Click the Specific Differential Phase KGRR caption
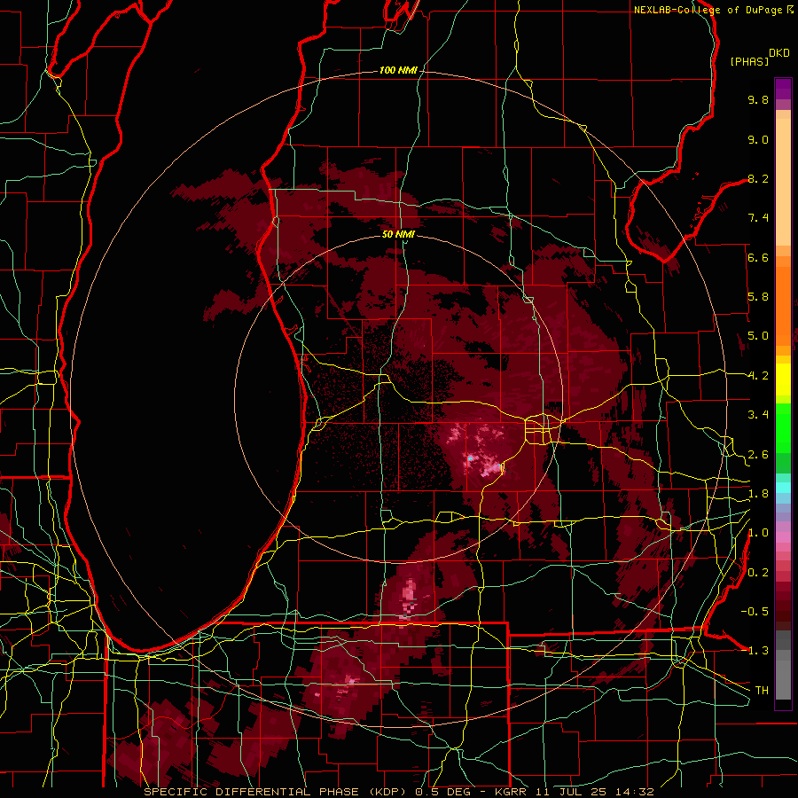The image size is (798, 798). point(398,792)
